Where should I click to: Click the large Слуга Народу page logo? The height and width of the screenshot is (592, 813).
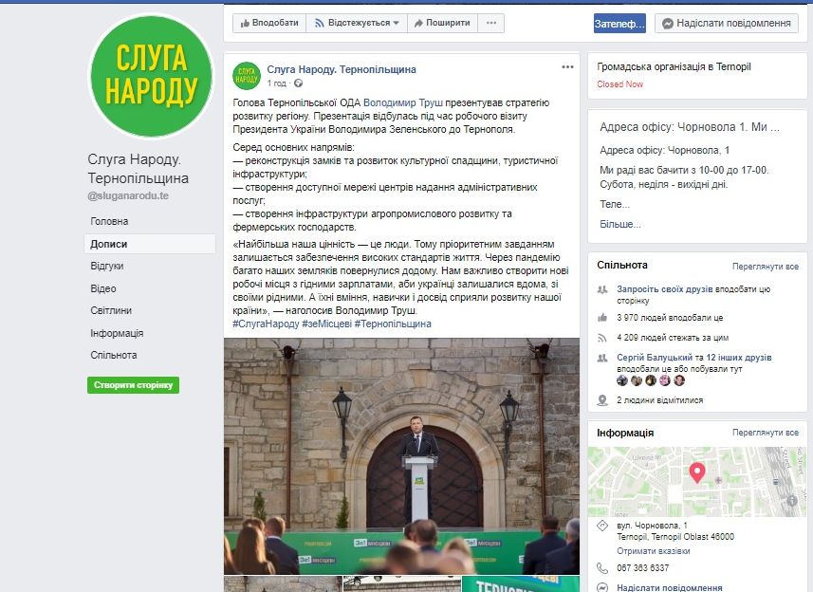pos(151,76)
